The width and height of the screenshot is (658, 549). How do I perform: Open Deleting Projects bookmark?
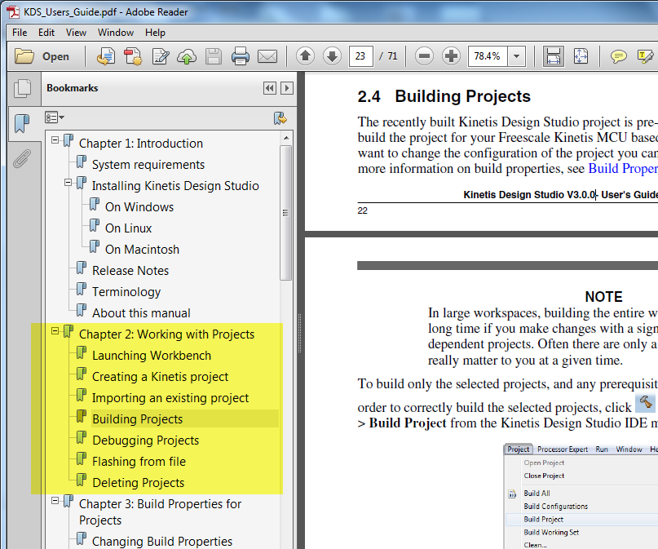pos(138,482)
